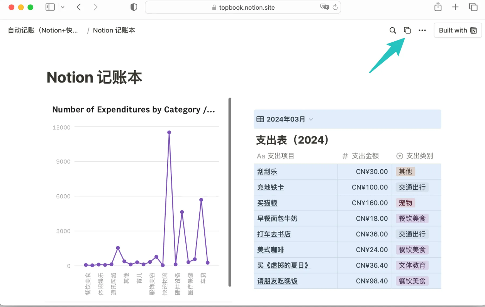Open the 自动记账 breadcrumb link
The width and height of the screenshot is (485, 307).
point(43,30)
